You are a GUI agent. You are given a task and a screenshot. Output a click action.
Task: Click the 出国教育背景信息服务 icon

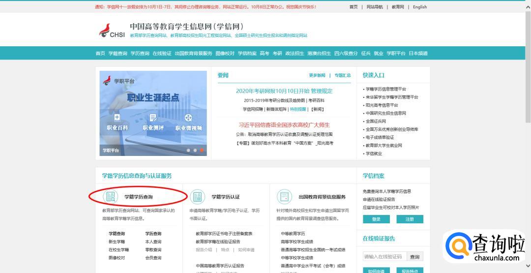pyautogui.click(x=285, y=197)
